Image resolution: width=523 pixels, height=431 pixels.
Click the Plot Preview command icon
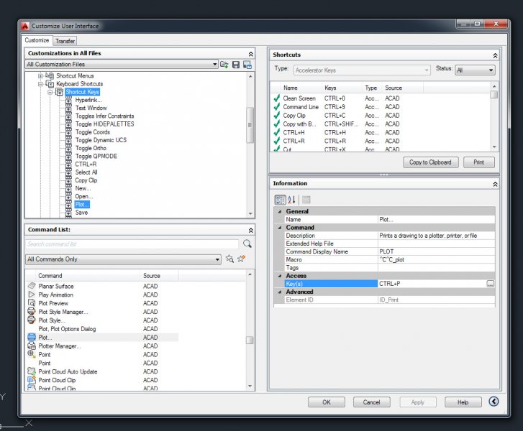[32, 303]
